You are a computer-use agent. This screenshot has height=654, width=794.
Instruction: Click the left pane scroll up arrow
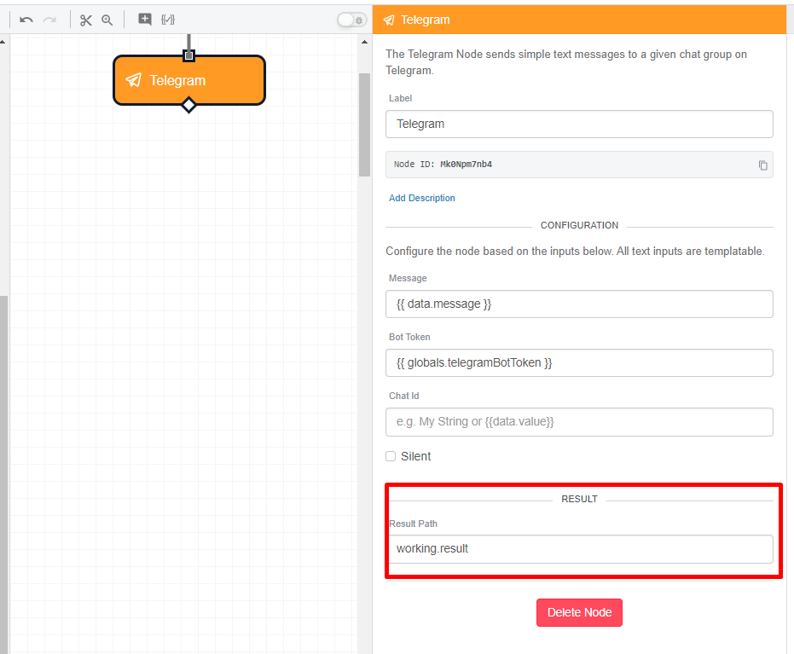tap(3, 42)
